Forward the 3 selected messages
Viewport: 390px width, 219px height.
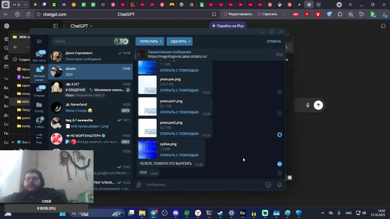tap(150, 41)
